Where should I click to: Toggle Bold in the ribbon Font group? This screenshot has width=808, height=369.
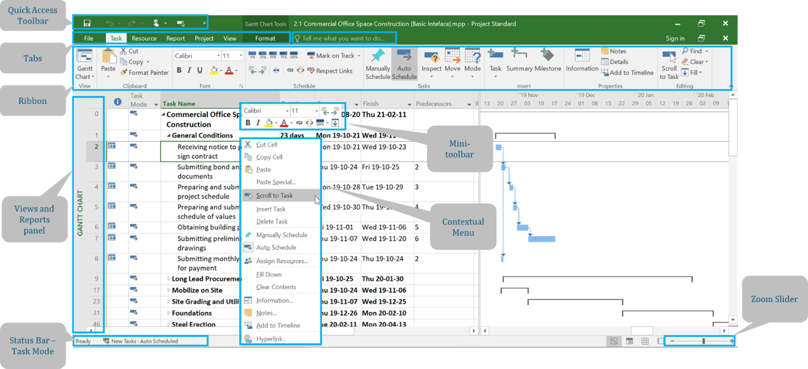pos(179,70)
